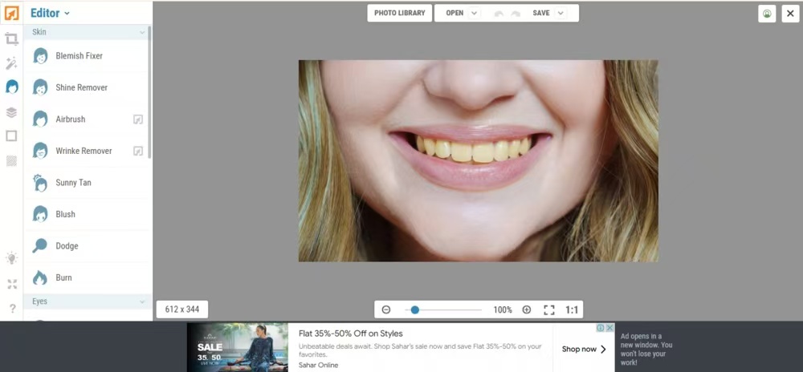Image resolution: width=803 pixels, height=372 pixels.
Task: Open the Layers panel icon
Action: coord(11,112)
